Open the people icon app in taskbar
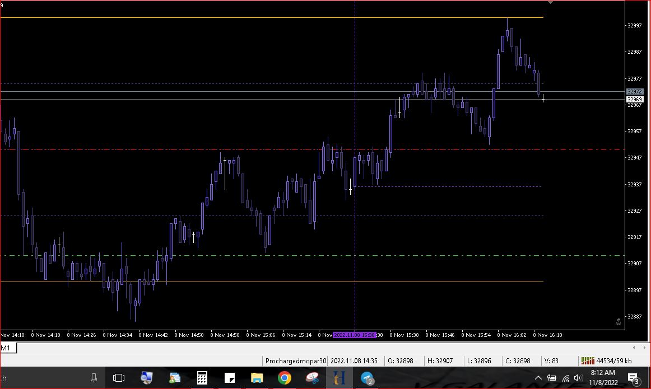Viewport: 651px width, 389px height. (175, 378)
